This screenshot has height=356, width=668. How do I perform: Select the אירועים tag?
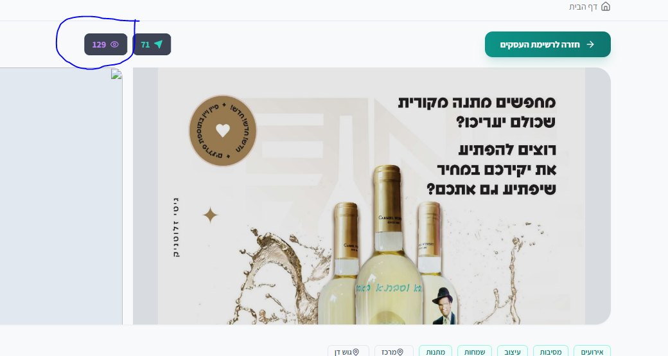tap(592, 352)
